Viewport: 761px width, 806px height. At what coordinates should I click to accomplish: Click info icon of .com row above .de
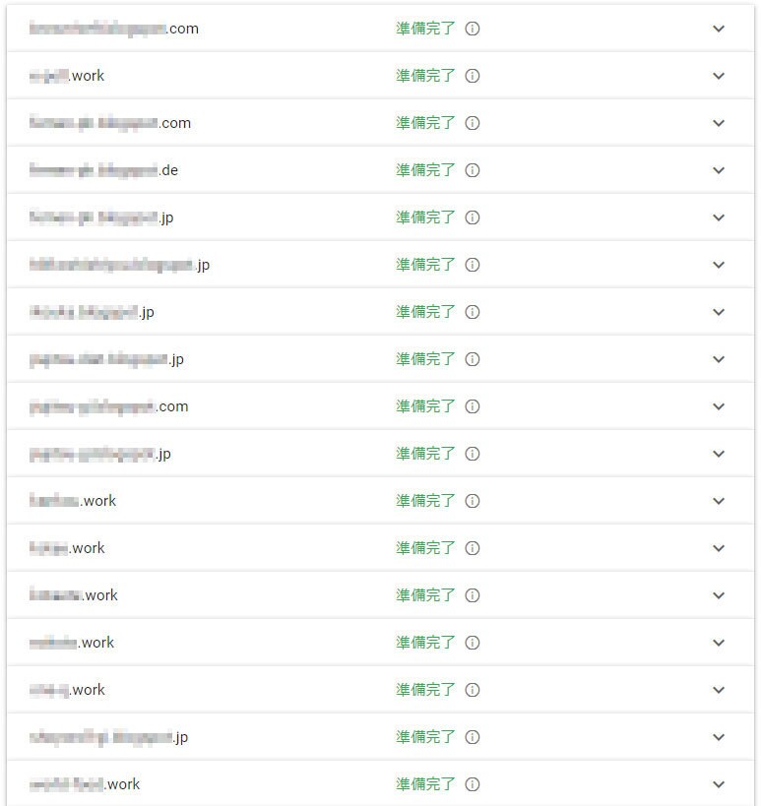(x=472, y=123)
